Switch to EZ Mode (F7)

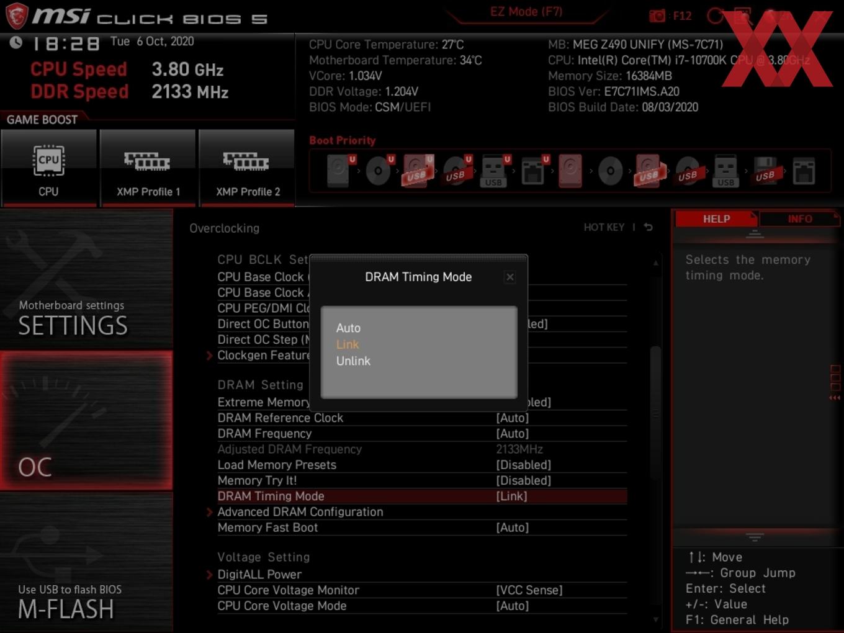(x=526, y=12)
